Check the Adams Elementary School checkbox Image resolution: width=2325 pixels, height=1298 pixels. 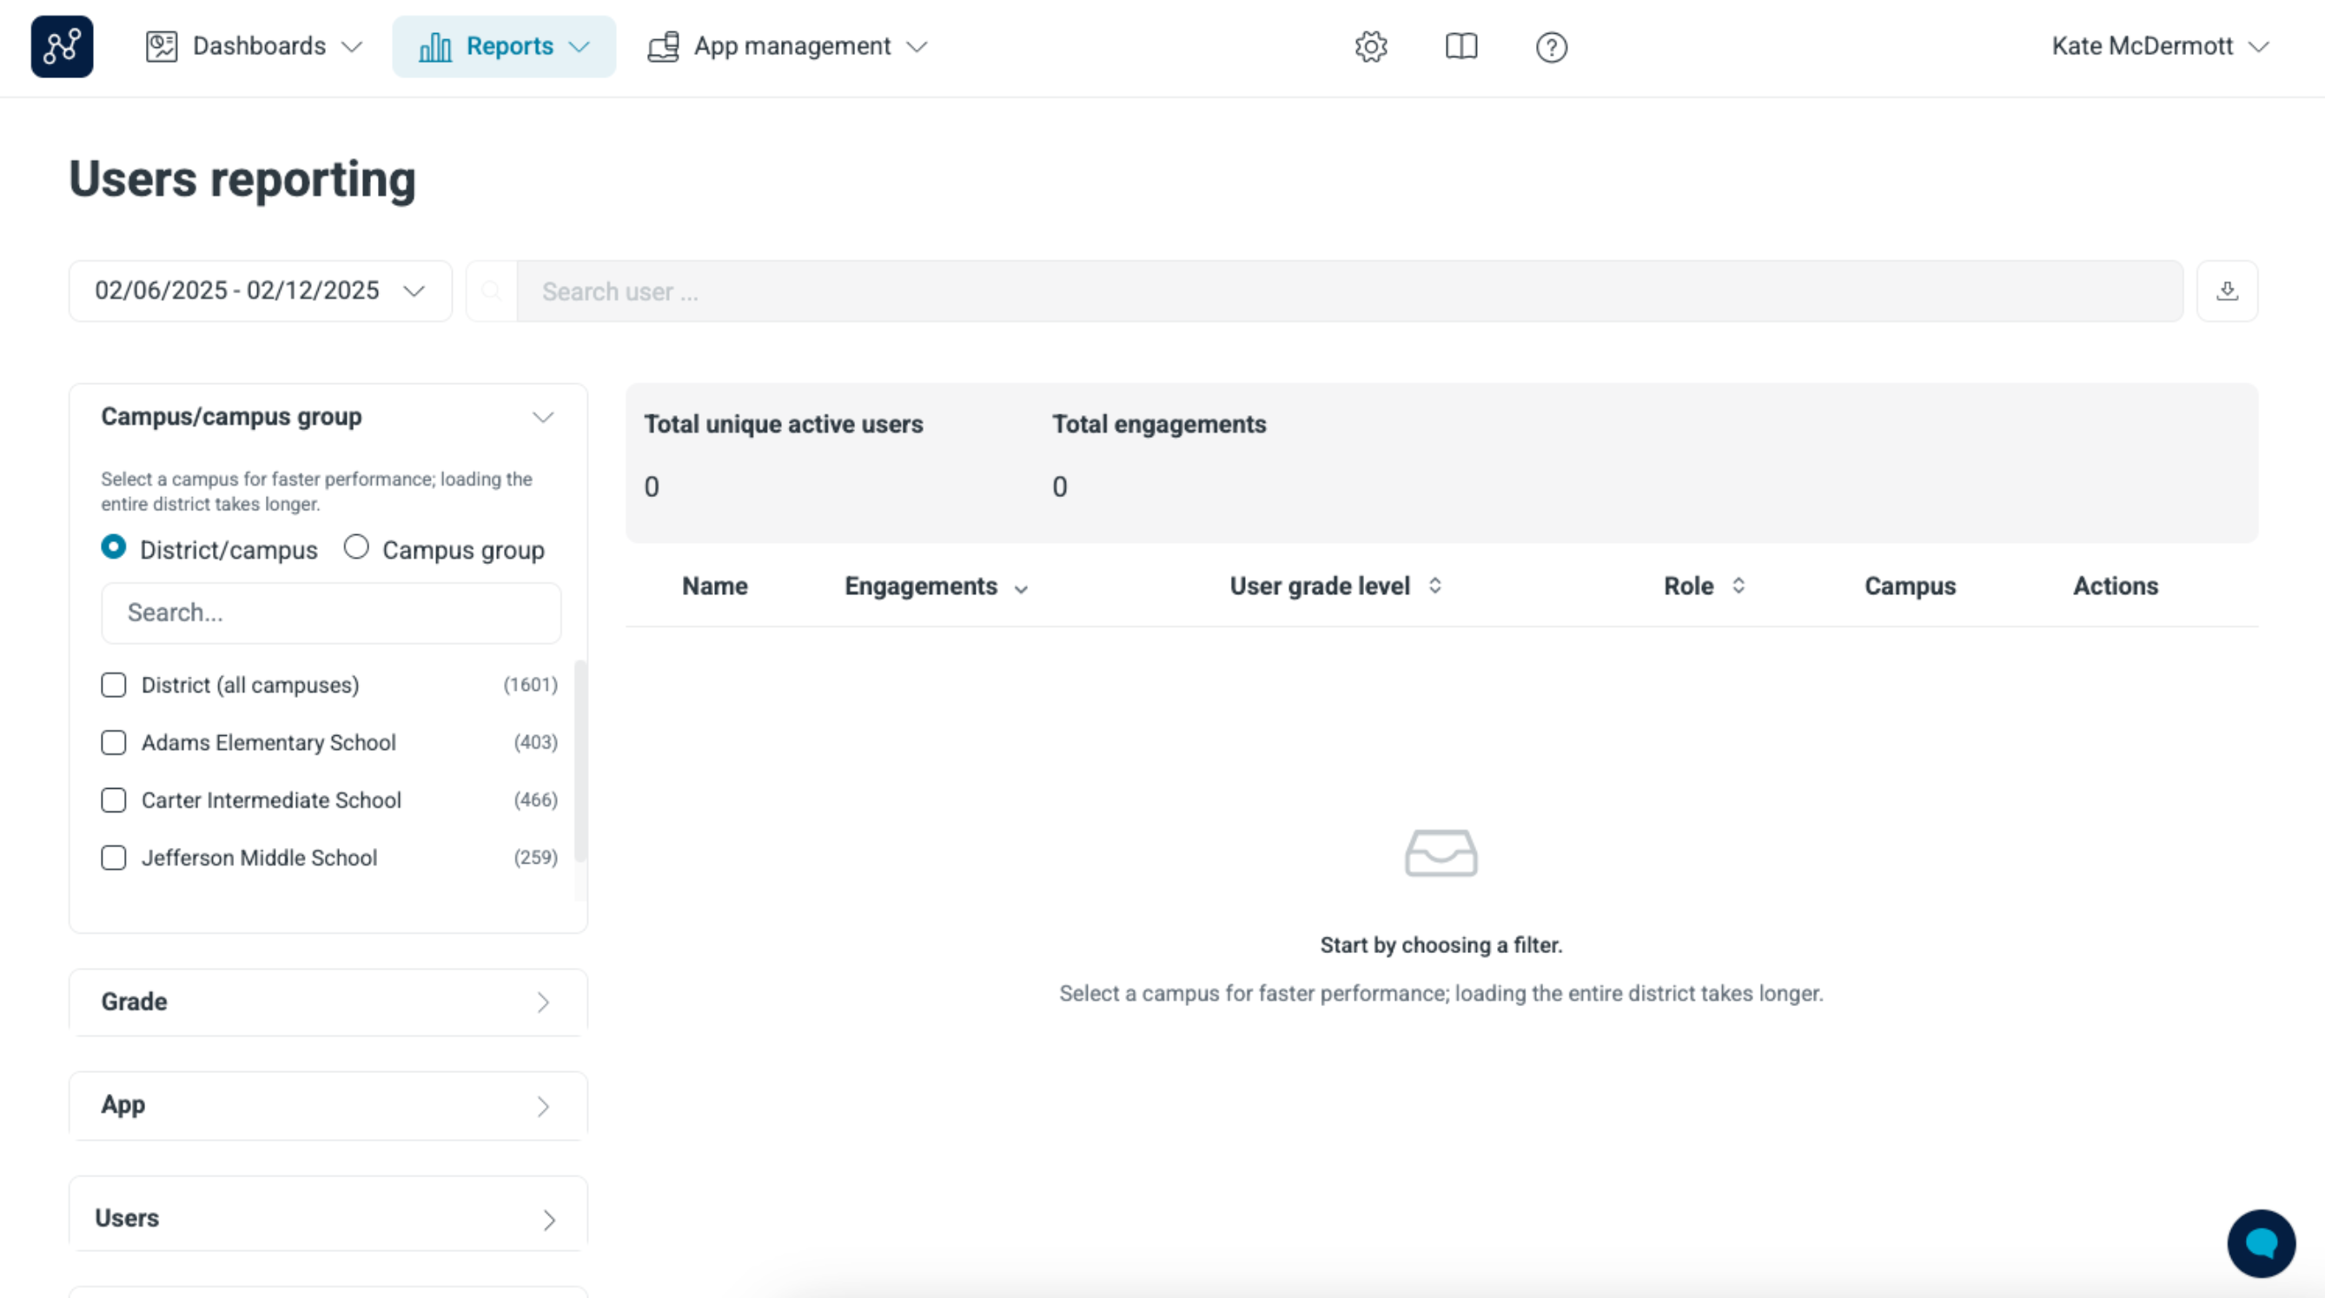click(114, 742)
